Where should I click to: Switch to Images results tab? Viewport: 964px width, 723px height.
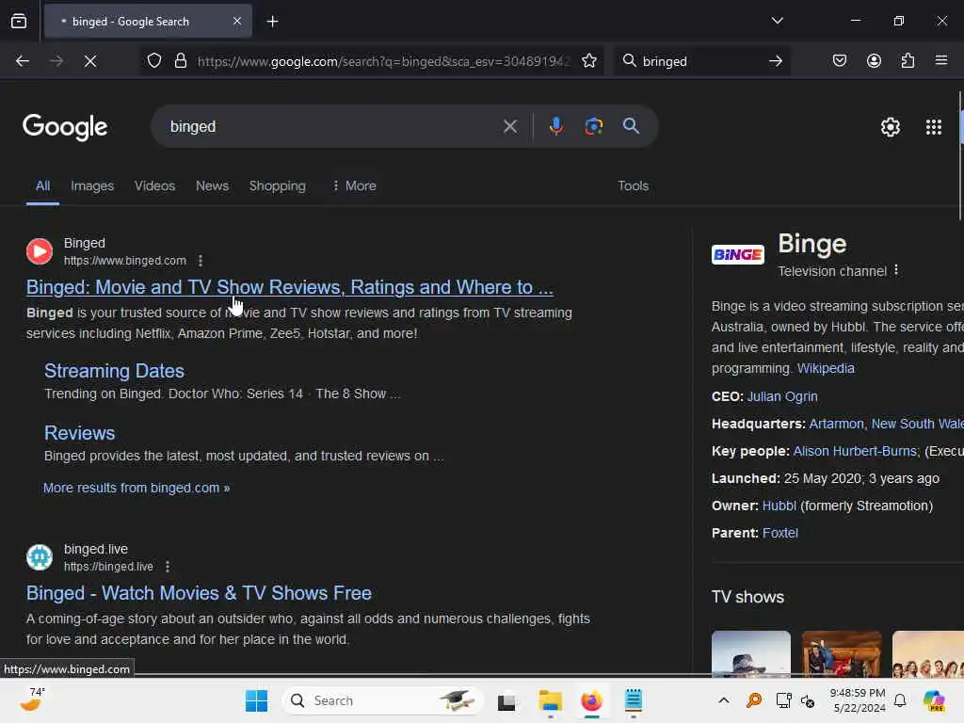click(92, 185)
